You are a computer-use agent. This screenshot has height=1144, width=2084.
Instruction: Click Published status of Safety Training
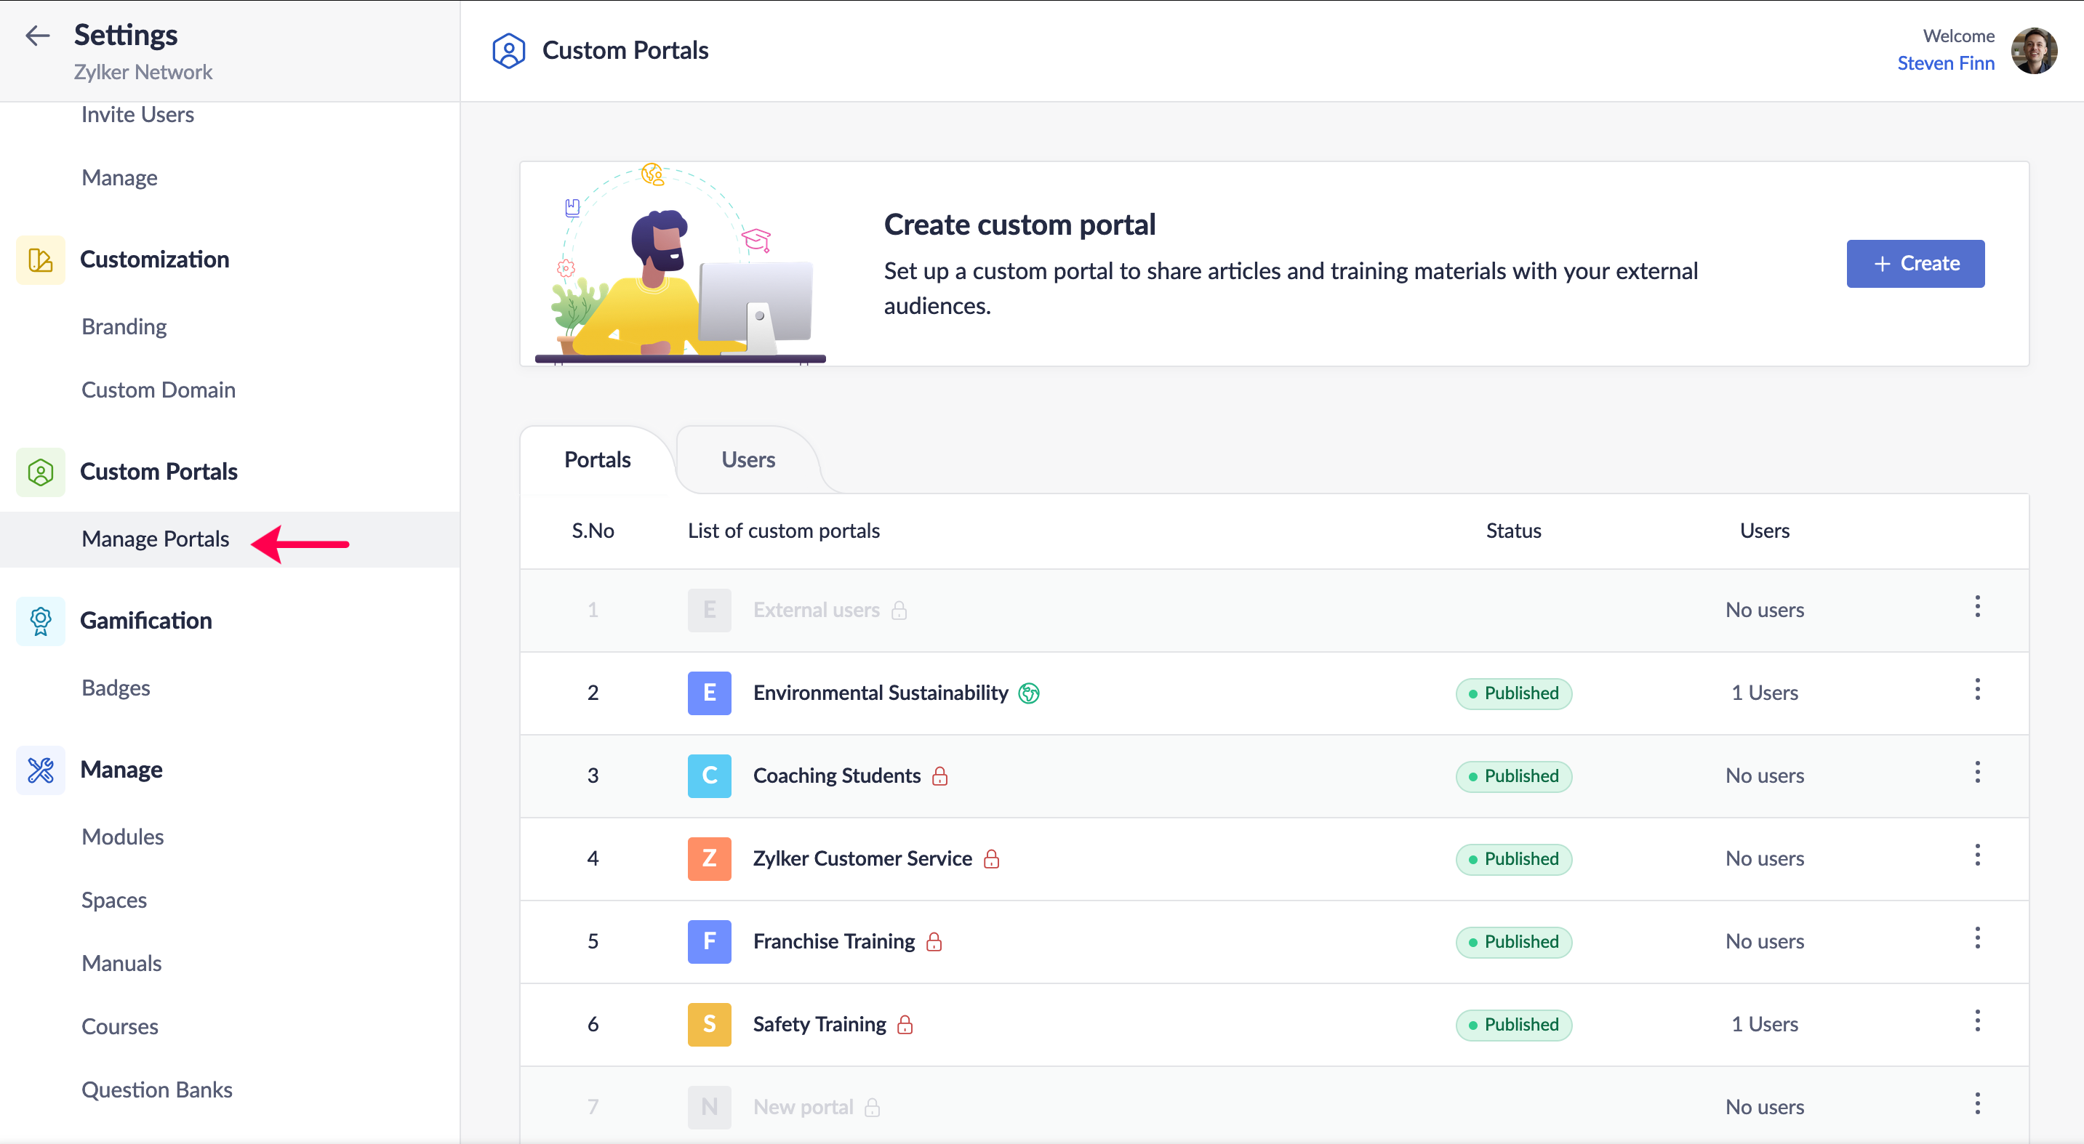point(1513,1025)
